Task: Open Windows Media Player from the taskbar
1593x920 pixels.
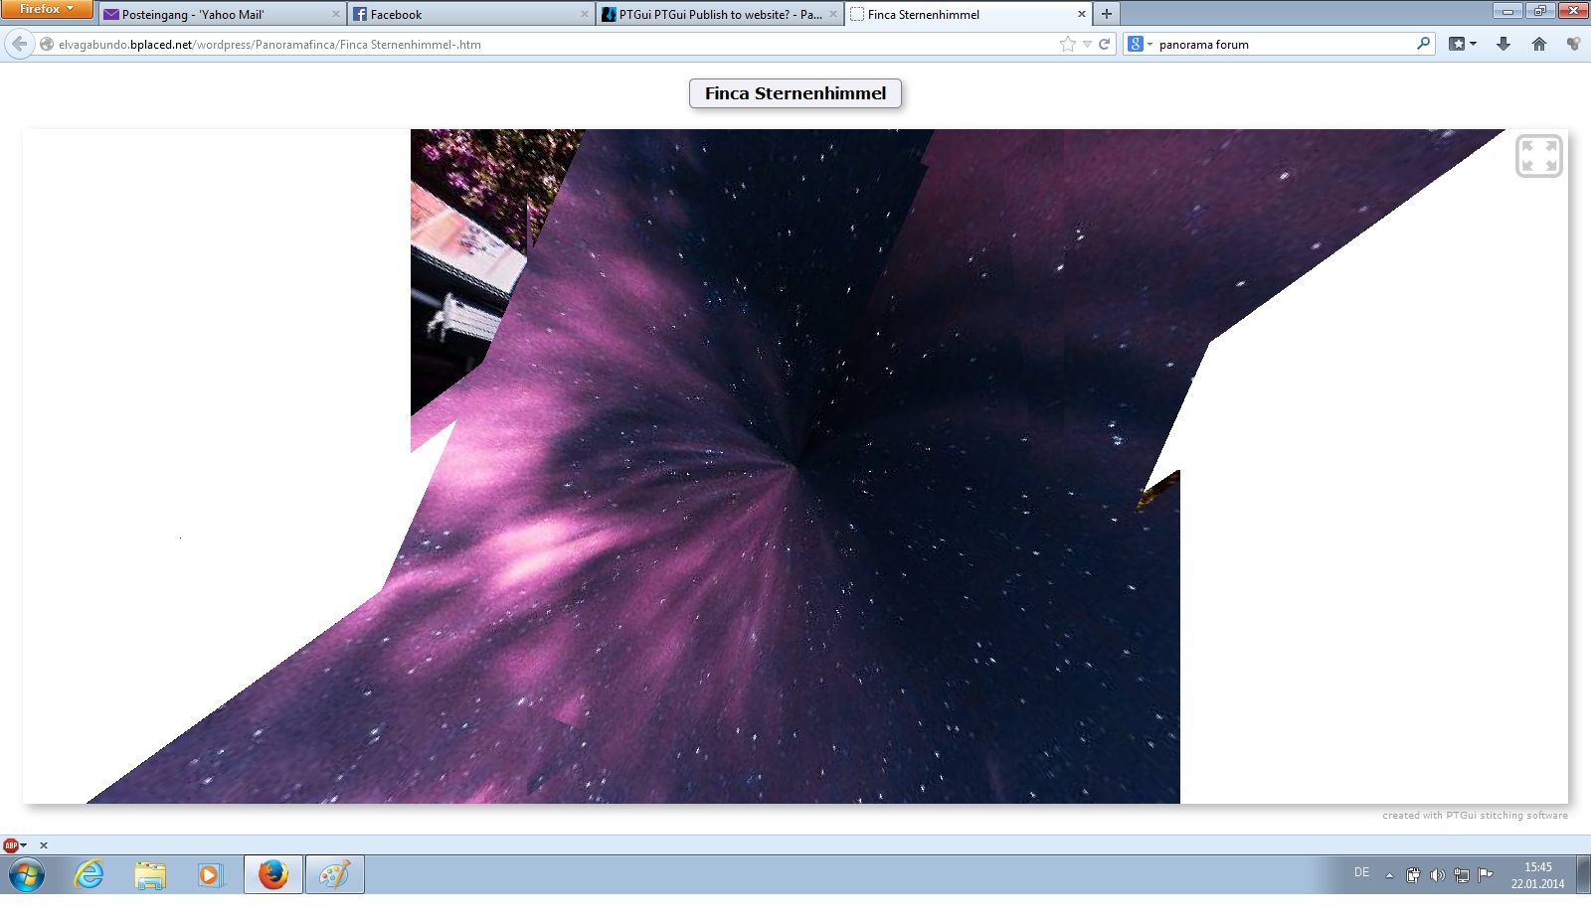Action: point(210,875)
